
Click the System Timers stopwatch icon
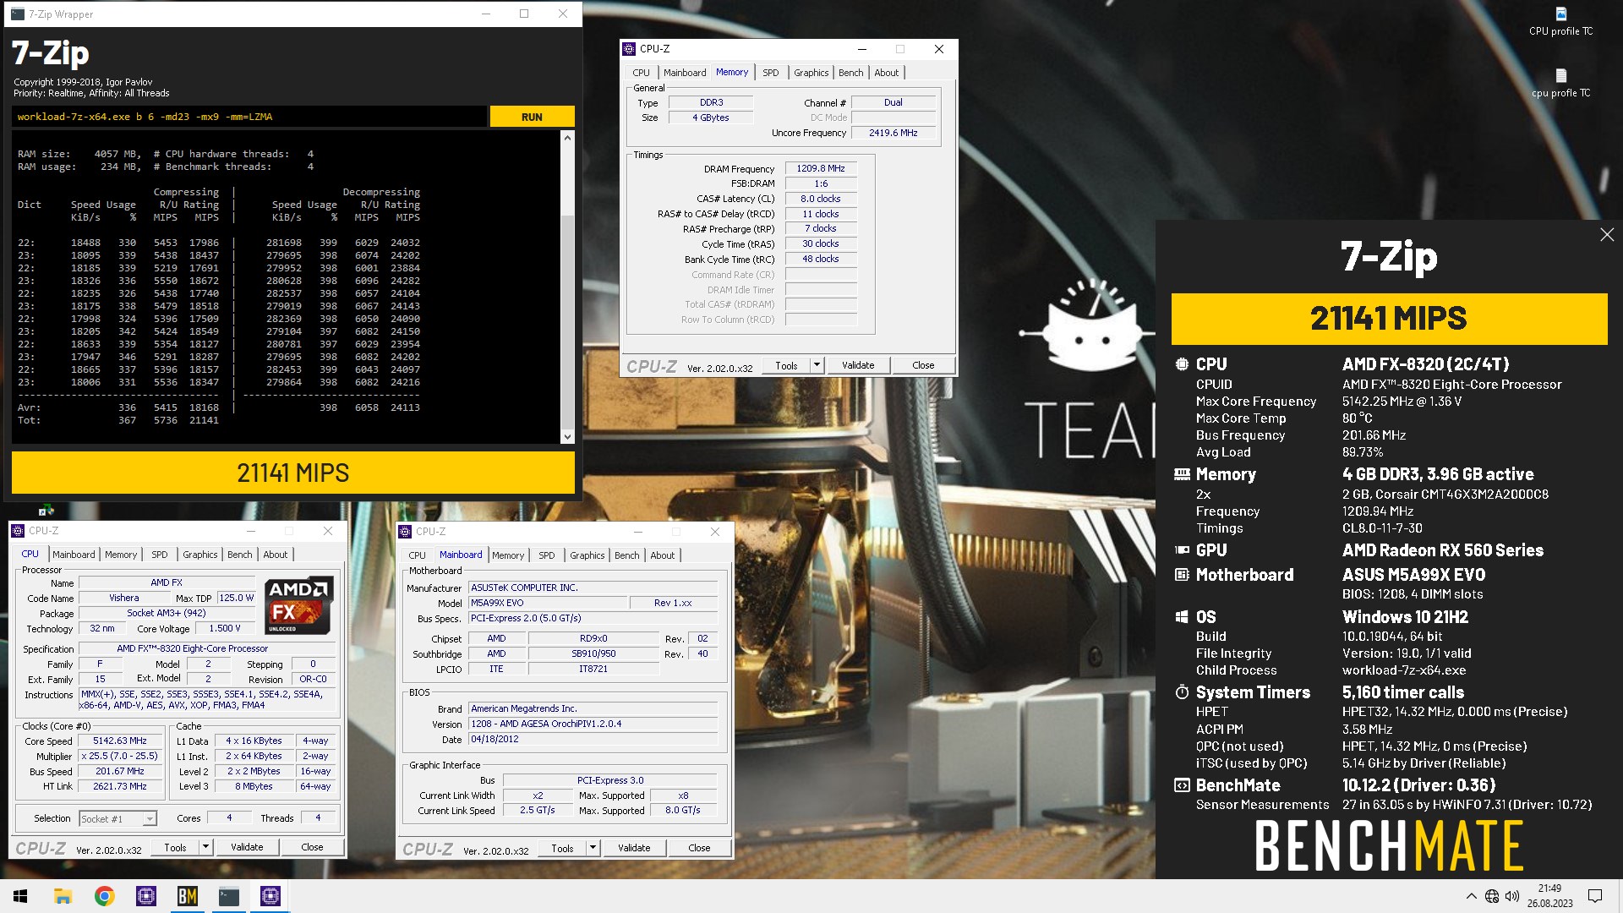click(1182, 692)
